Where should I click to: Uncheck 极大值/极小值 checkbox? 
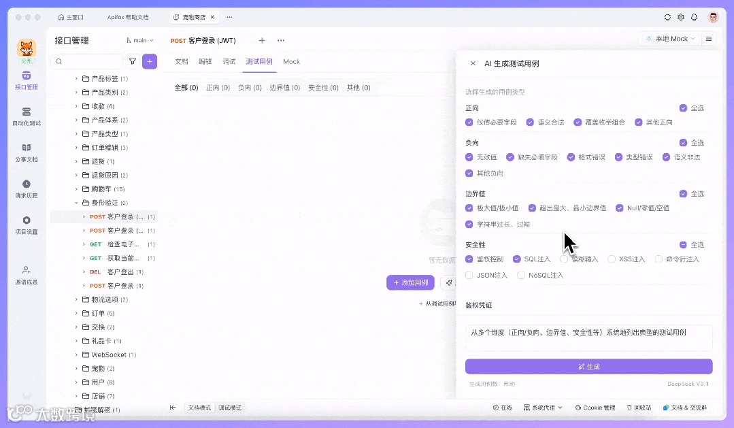pos(469,208)
